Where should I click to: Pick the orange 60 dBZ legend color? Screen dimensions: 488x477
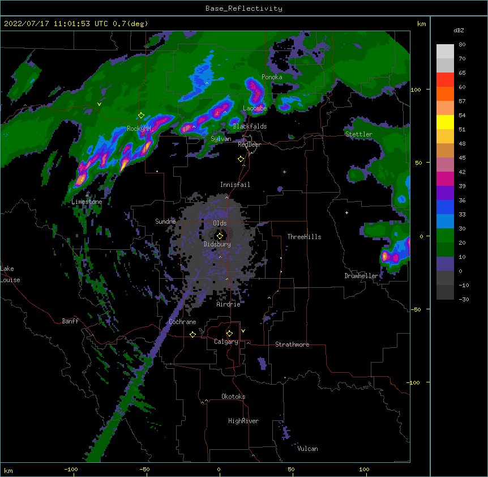point(445,93)
